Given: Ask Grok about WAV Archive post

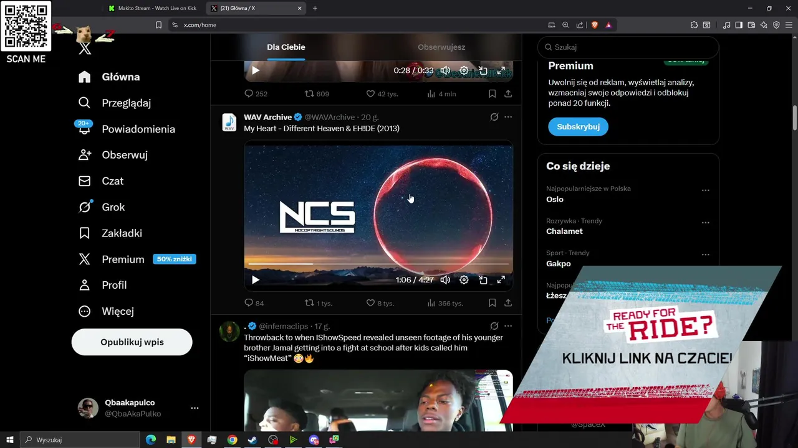Looking at the screenshot, I should [x=494, y=117].
